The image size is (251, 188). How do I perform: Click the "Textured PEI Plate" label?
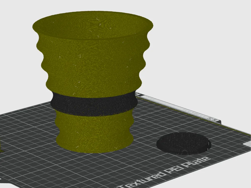[x=163, y=173]
